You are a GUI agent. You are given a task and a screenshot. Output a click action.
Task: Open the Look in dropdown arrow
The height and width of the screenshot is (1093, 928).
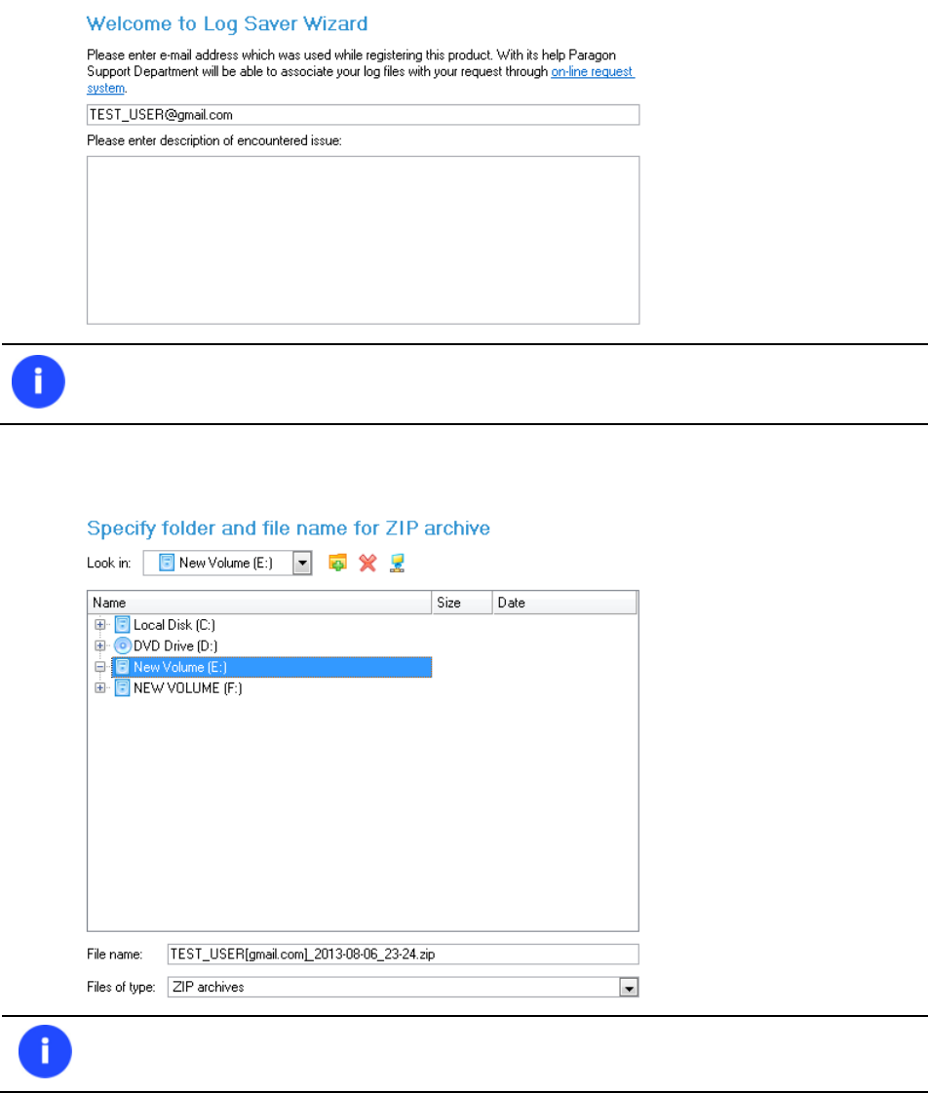(x=302, y=564)
